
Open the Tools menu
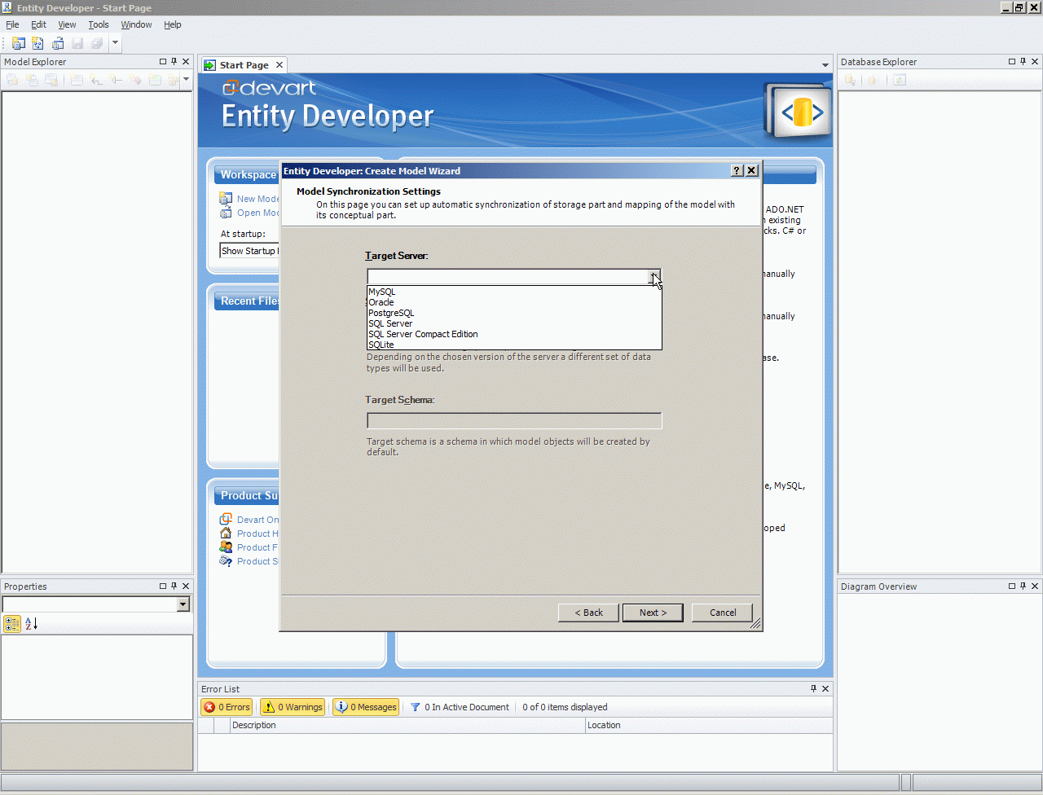coord(99,24)
